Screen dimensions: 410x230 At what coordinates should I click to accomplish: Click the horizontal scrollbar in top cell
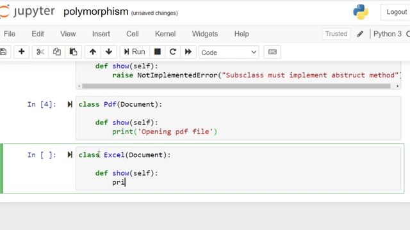(236, 86)
